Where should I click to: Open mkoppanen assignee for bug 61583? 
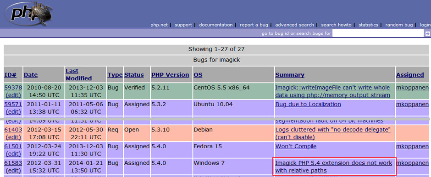[412, 163]
